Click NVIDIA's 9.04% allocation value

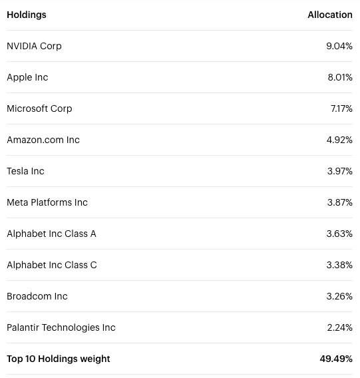coord(339,46)
